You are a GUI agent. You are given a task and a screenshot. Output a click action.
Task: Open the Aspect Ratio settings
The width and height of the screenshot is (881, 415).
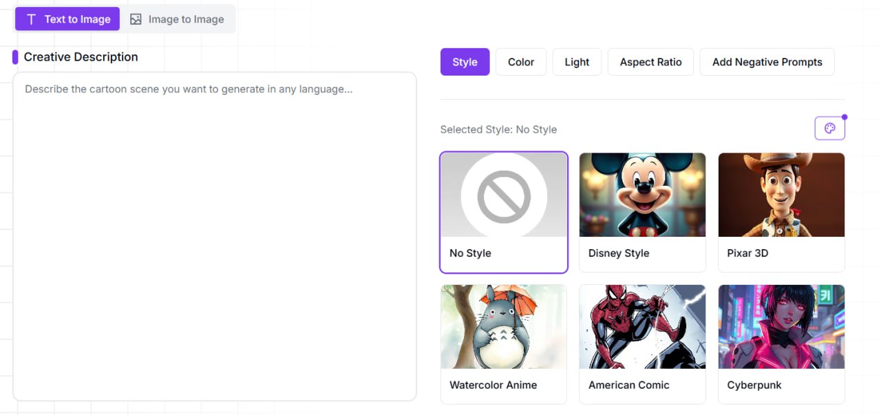650,62
